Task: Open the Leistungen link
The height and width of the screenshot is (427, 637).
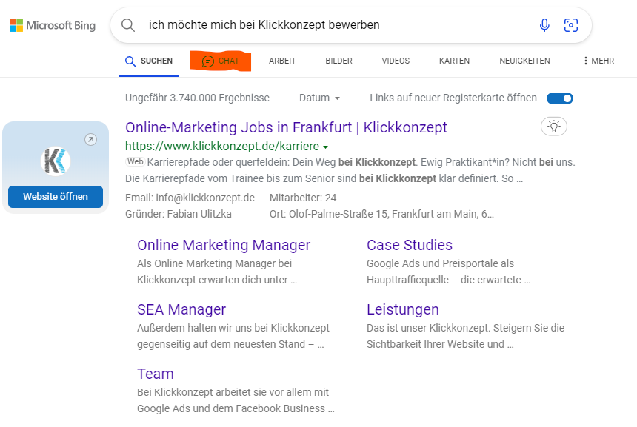Action: click(403, 309)
